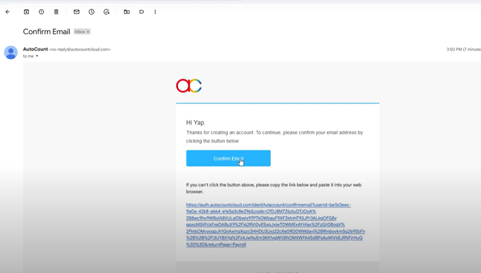Click the blue Confirm Email button
The image size is (481, 273).
(x=228, y=158)
